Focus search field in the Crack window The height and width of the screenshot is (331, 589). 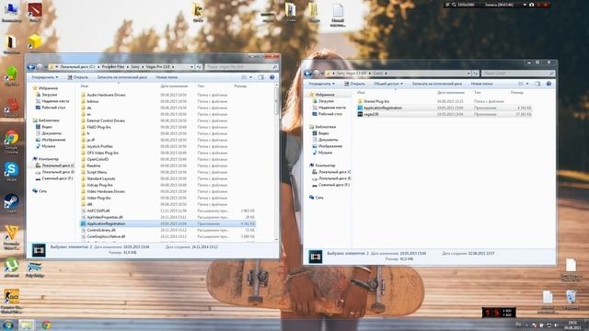[x=518, y=74]
